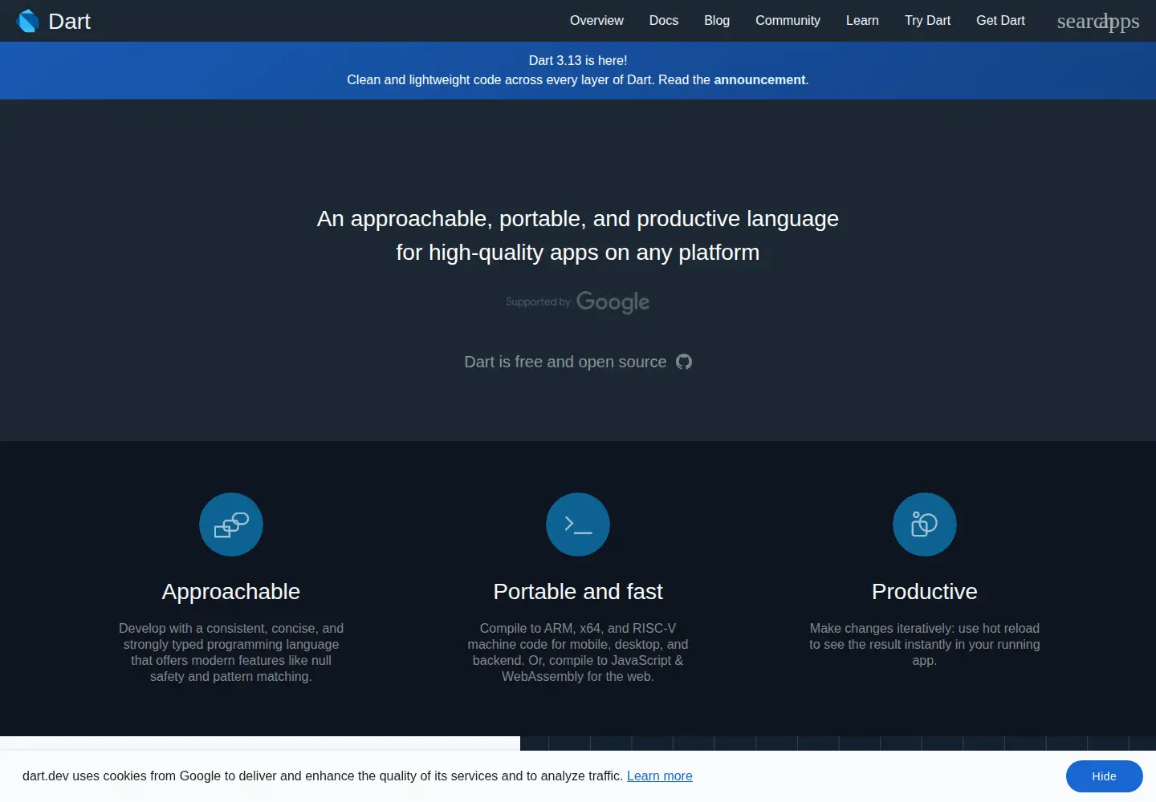
Task: Click the Dart logo icon
Action: coord(28,21)
